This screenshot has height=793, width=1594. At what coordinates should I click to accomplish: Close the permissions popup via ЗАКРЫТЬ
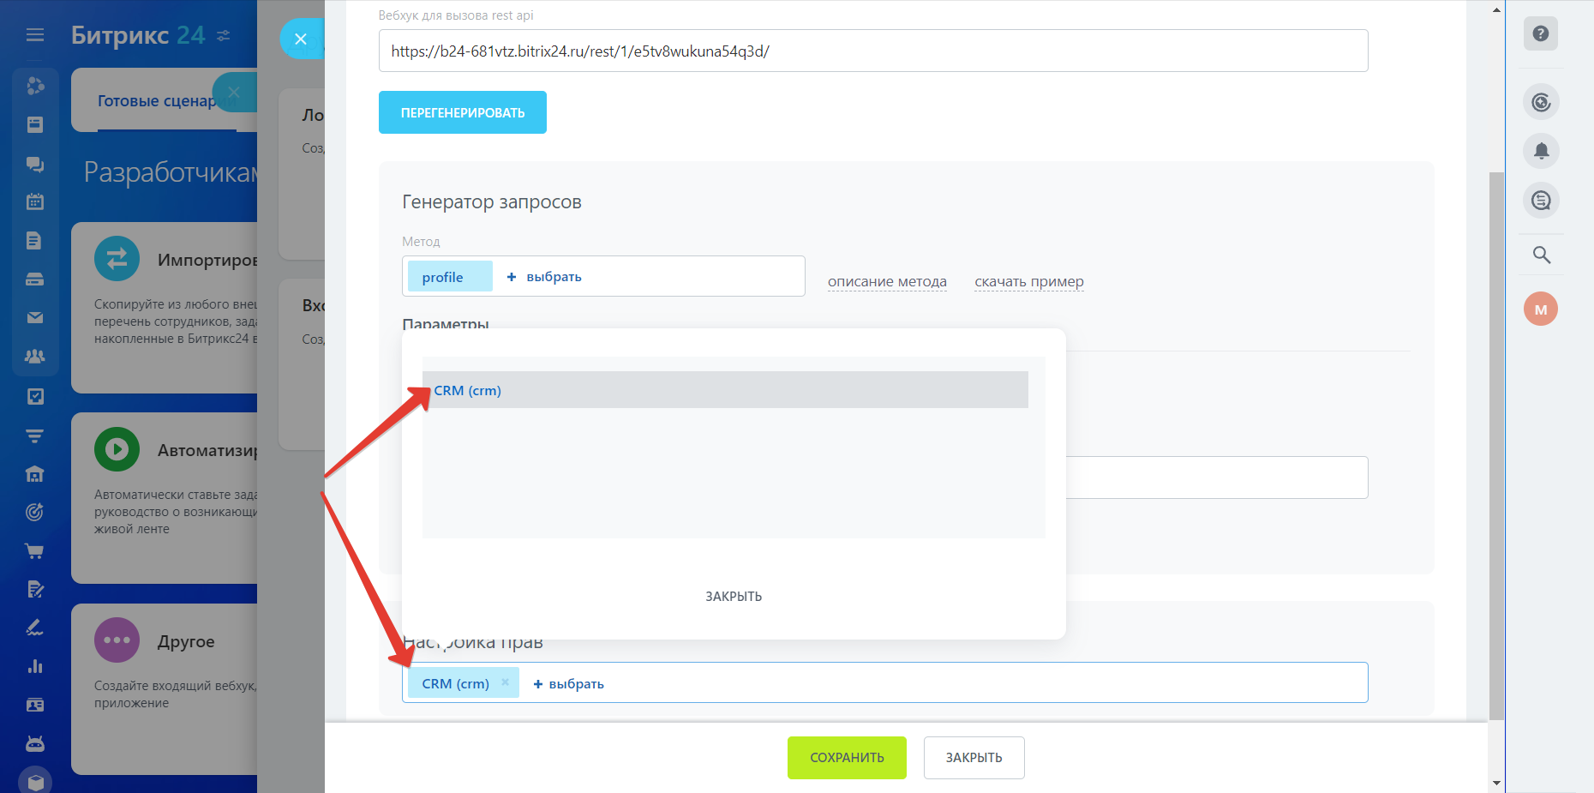point(734,597)
